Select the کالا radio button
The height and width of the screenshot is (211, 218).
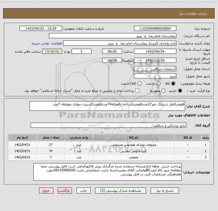pyautogui.click(x=173, y=84)
